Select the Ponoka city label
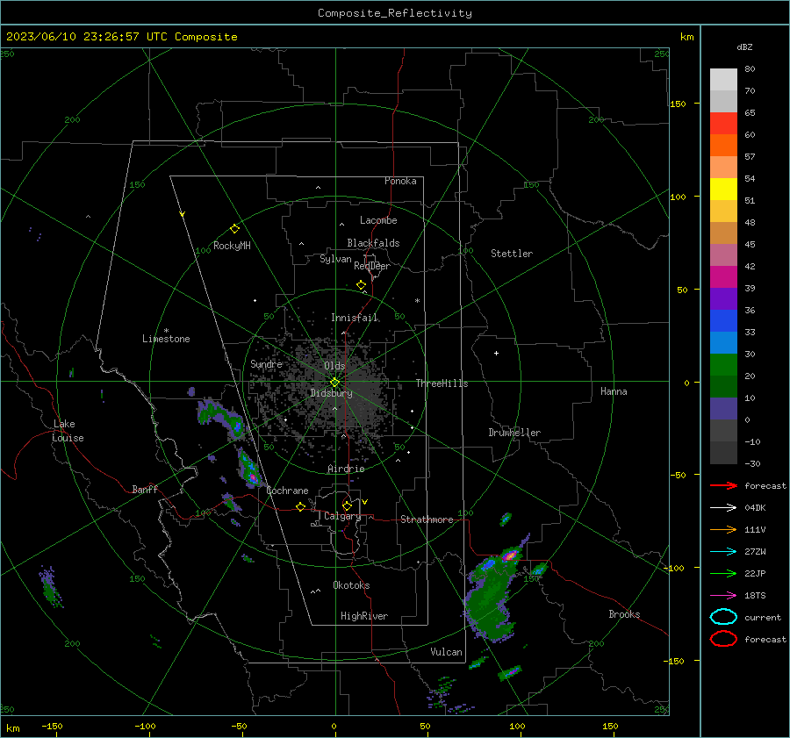 (x=400, y=181)
